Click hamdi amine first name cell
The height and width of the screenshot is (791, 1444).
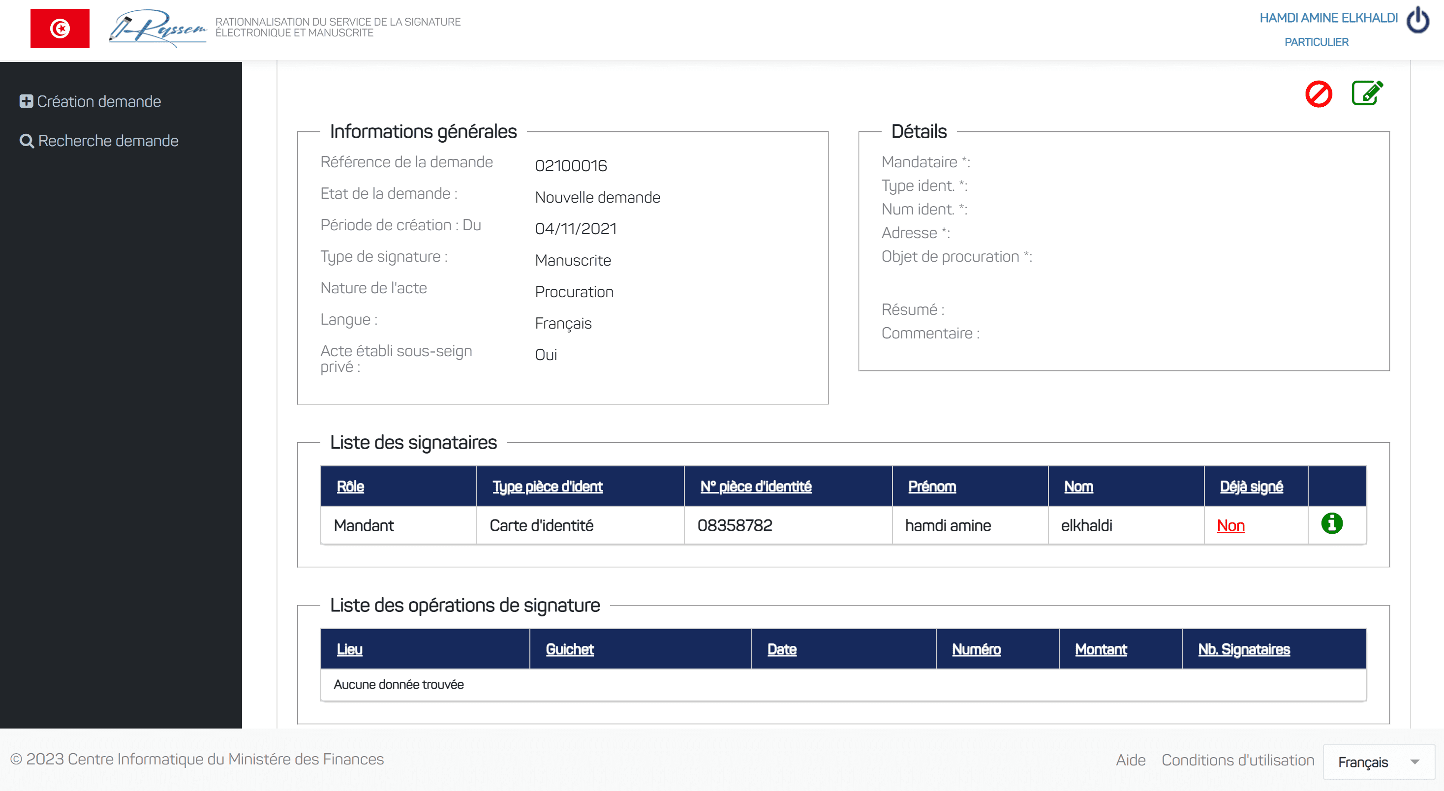970,525
